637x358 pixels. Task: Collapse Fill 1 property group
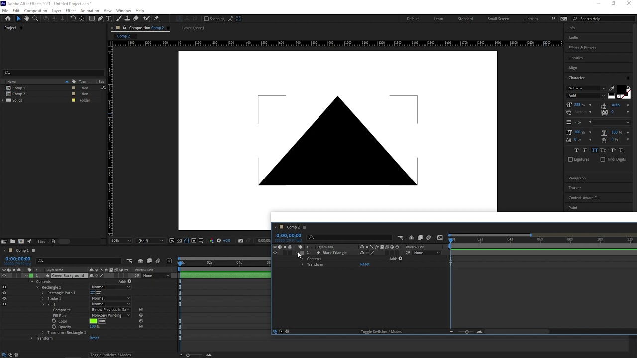pos(43,304)
